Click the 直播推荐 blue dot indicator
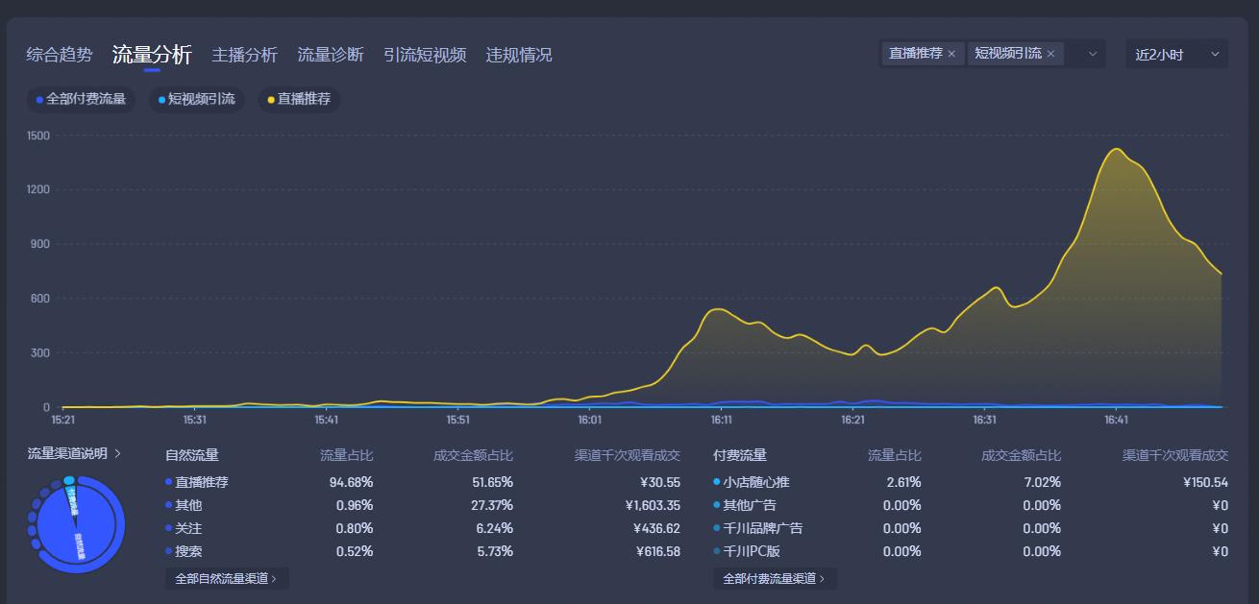The image size is (1259, 604). point(169,482)
